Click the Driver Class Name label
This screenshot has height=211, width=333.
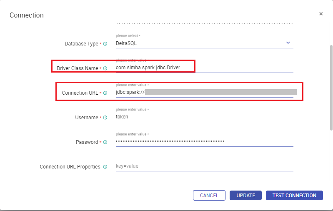tap(77, 68)
